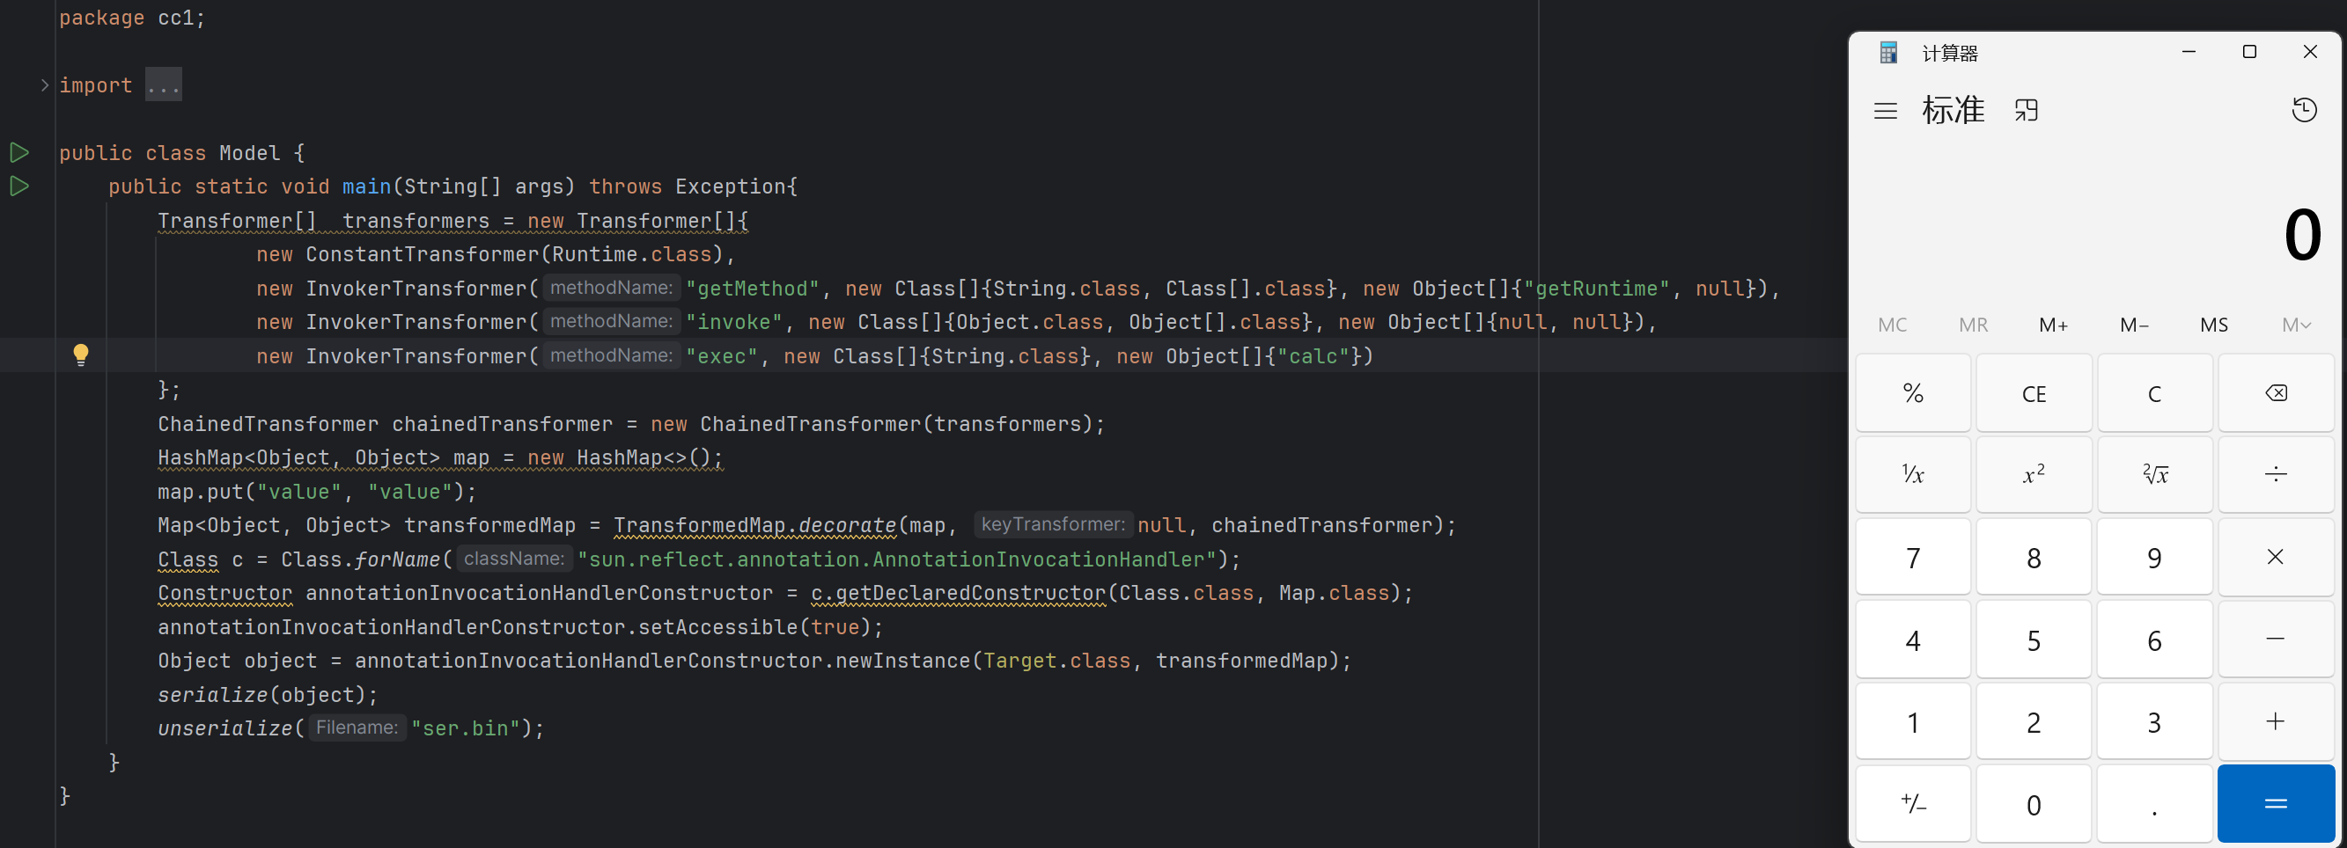Click digit 9 on Calculator
This screenshot has height=848, width=2347.
(2154, 557)
